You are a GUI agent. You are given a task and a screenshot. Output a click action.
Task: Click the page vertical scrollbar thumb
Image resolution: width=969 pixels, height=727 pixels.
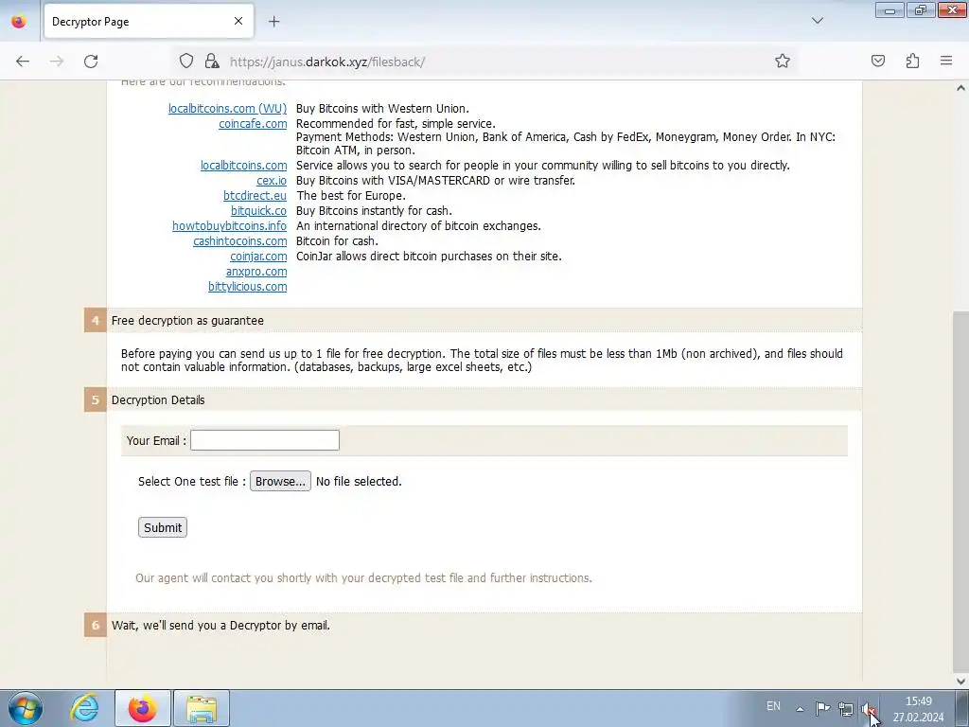pos(960,491)
